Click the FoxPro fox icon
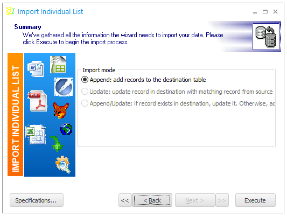 (x=61, y=110)
